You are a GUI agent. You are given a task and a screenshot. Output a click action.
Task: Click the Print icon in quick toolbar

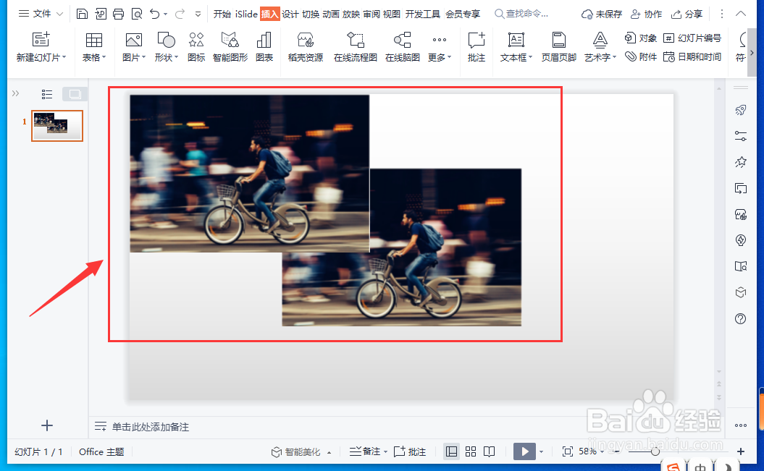(x=118, y=14)
